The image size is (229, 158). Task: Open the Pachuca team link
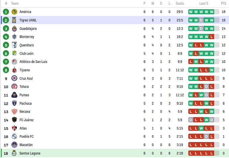point(26,103)
